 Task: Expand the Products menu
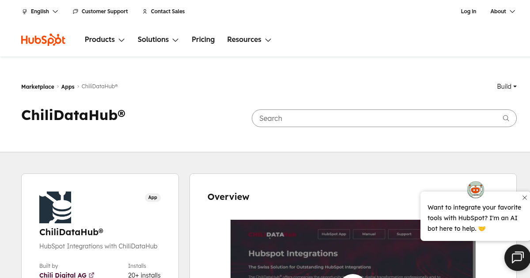click(x=105, y=40)
